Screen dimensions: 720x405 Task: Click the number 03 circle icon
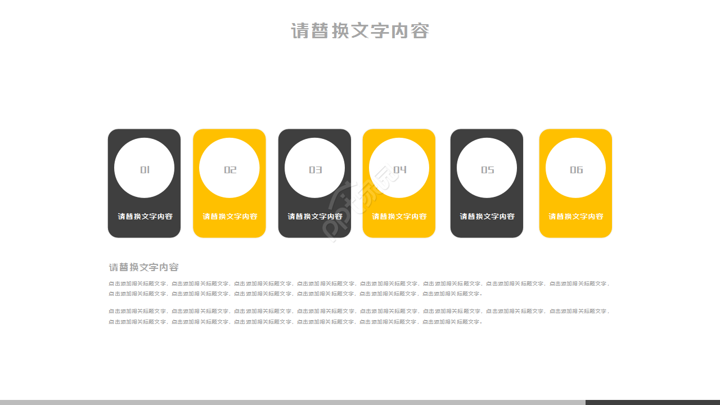point(314,167)
